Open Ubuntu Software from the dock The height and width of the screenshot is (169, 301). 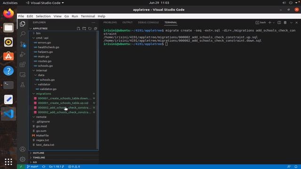pos(8,56)
